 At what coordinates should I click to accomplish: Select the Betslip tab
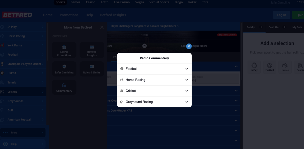[x=254, y=27]
